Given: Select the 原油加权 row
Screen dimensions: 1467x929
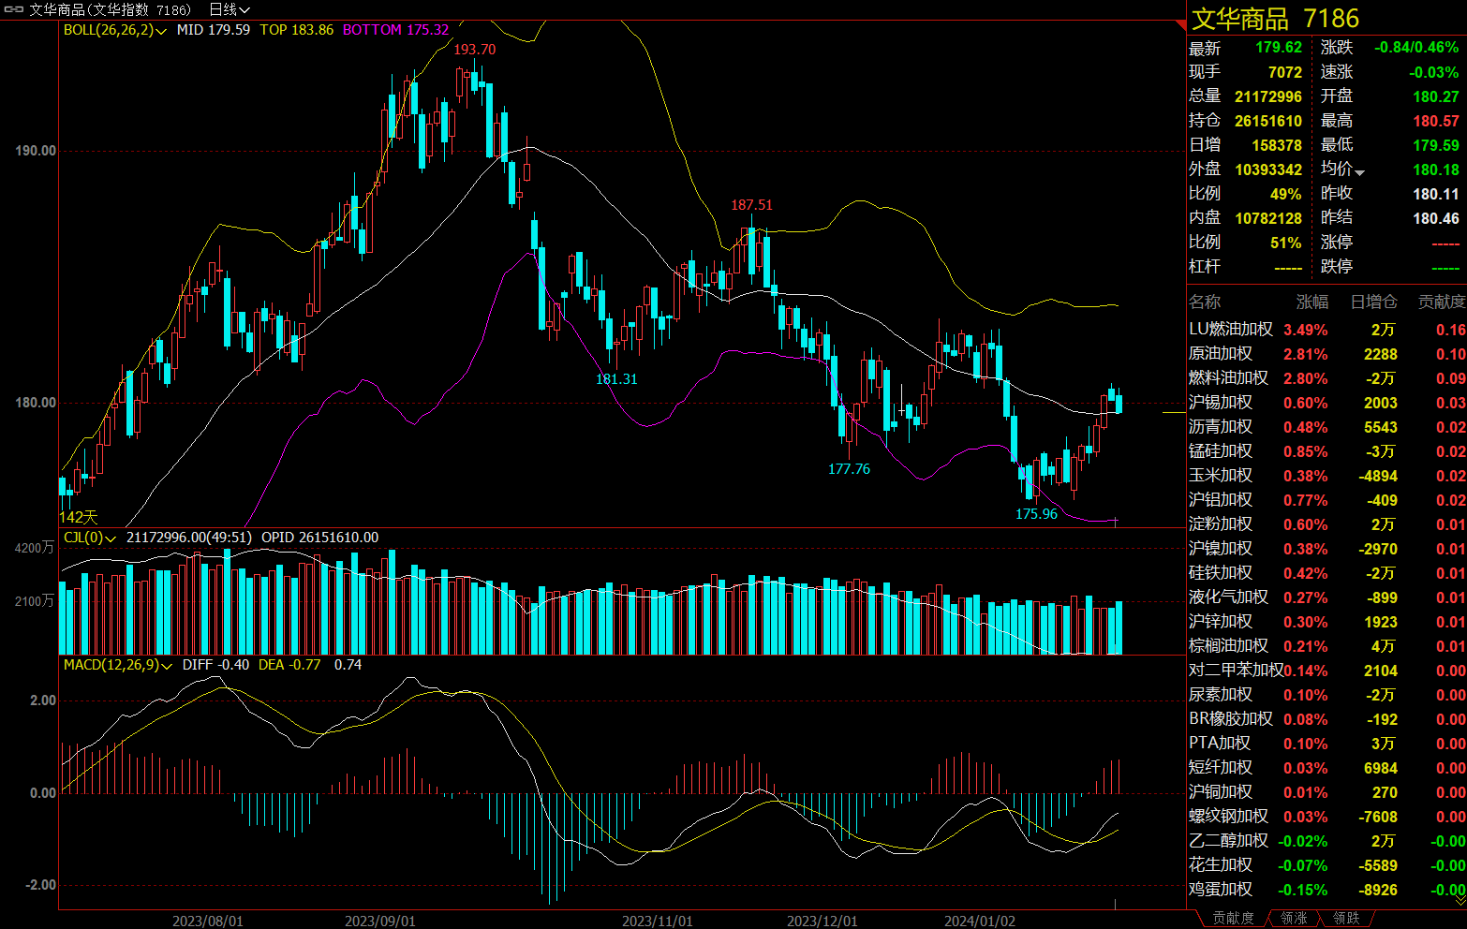Looking at the screenshot, I should pyautogui.click(x=1326, y=354).
